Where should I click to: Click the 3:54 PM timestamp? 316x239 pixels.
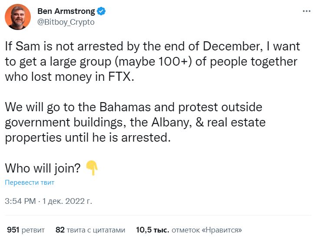click(20, 201)
